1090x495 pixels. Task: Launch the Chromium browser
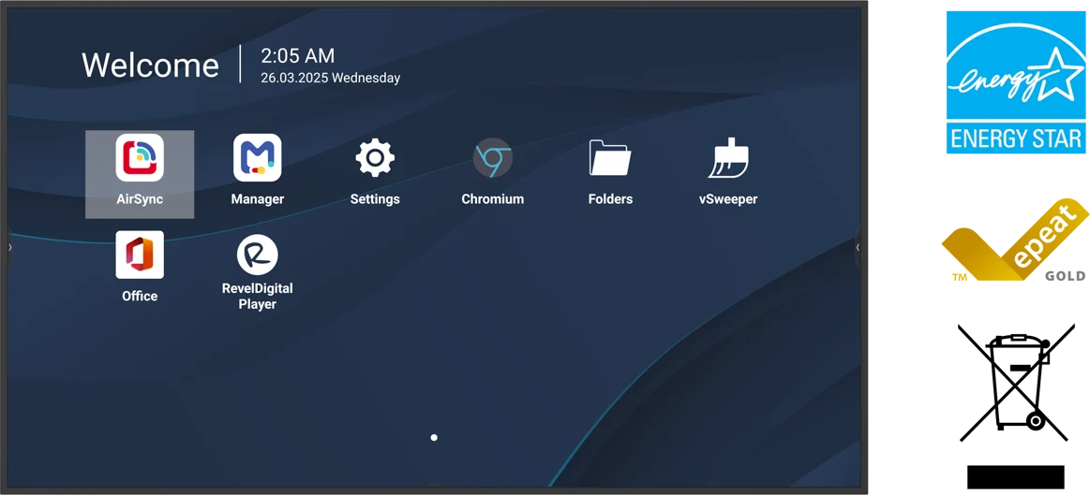point(492,157)
